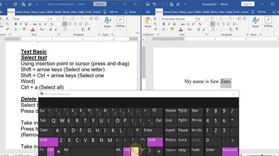Open Font dialog launcher in left window
Image resolution: width=279 pixels, height=156 pixels.
pos(58,35)
